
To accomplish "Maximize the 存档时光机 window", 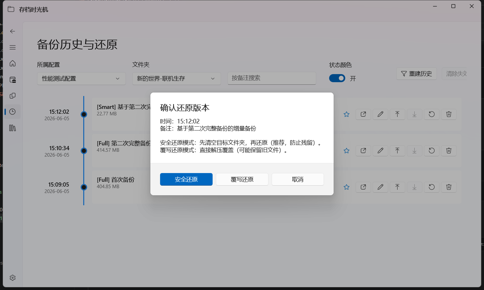I will pos(453,6).
